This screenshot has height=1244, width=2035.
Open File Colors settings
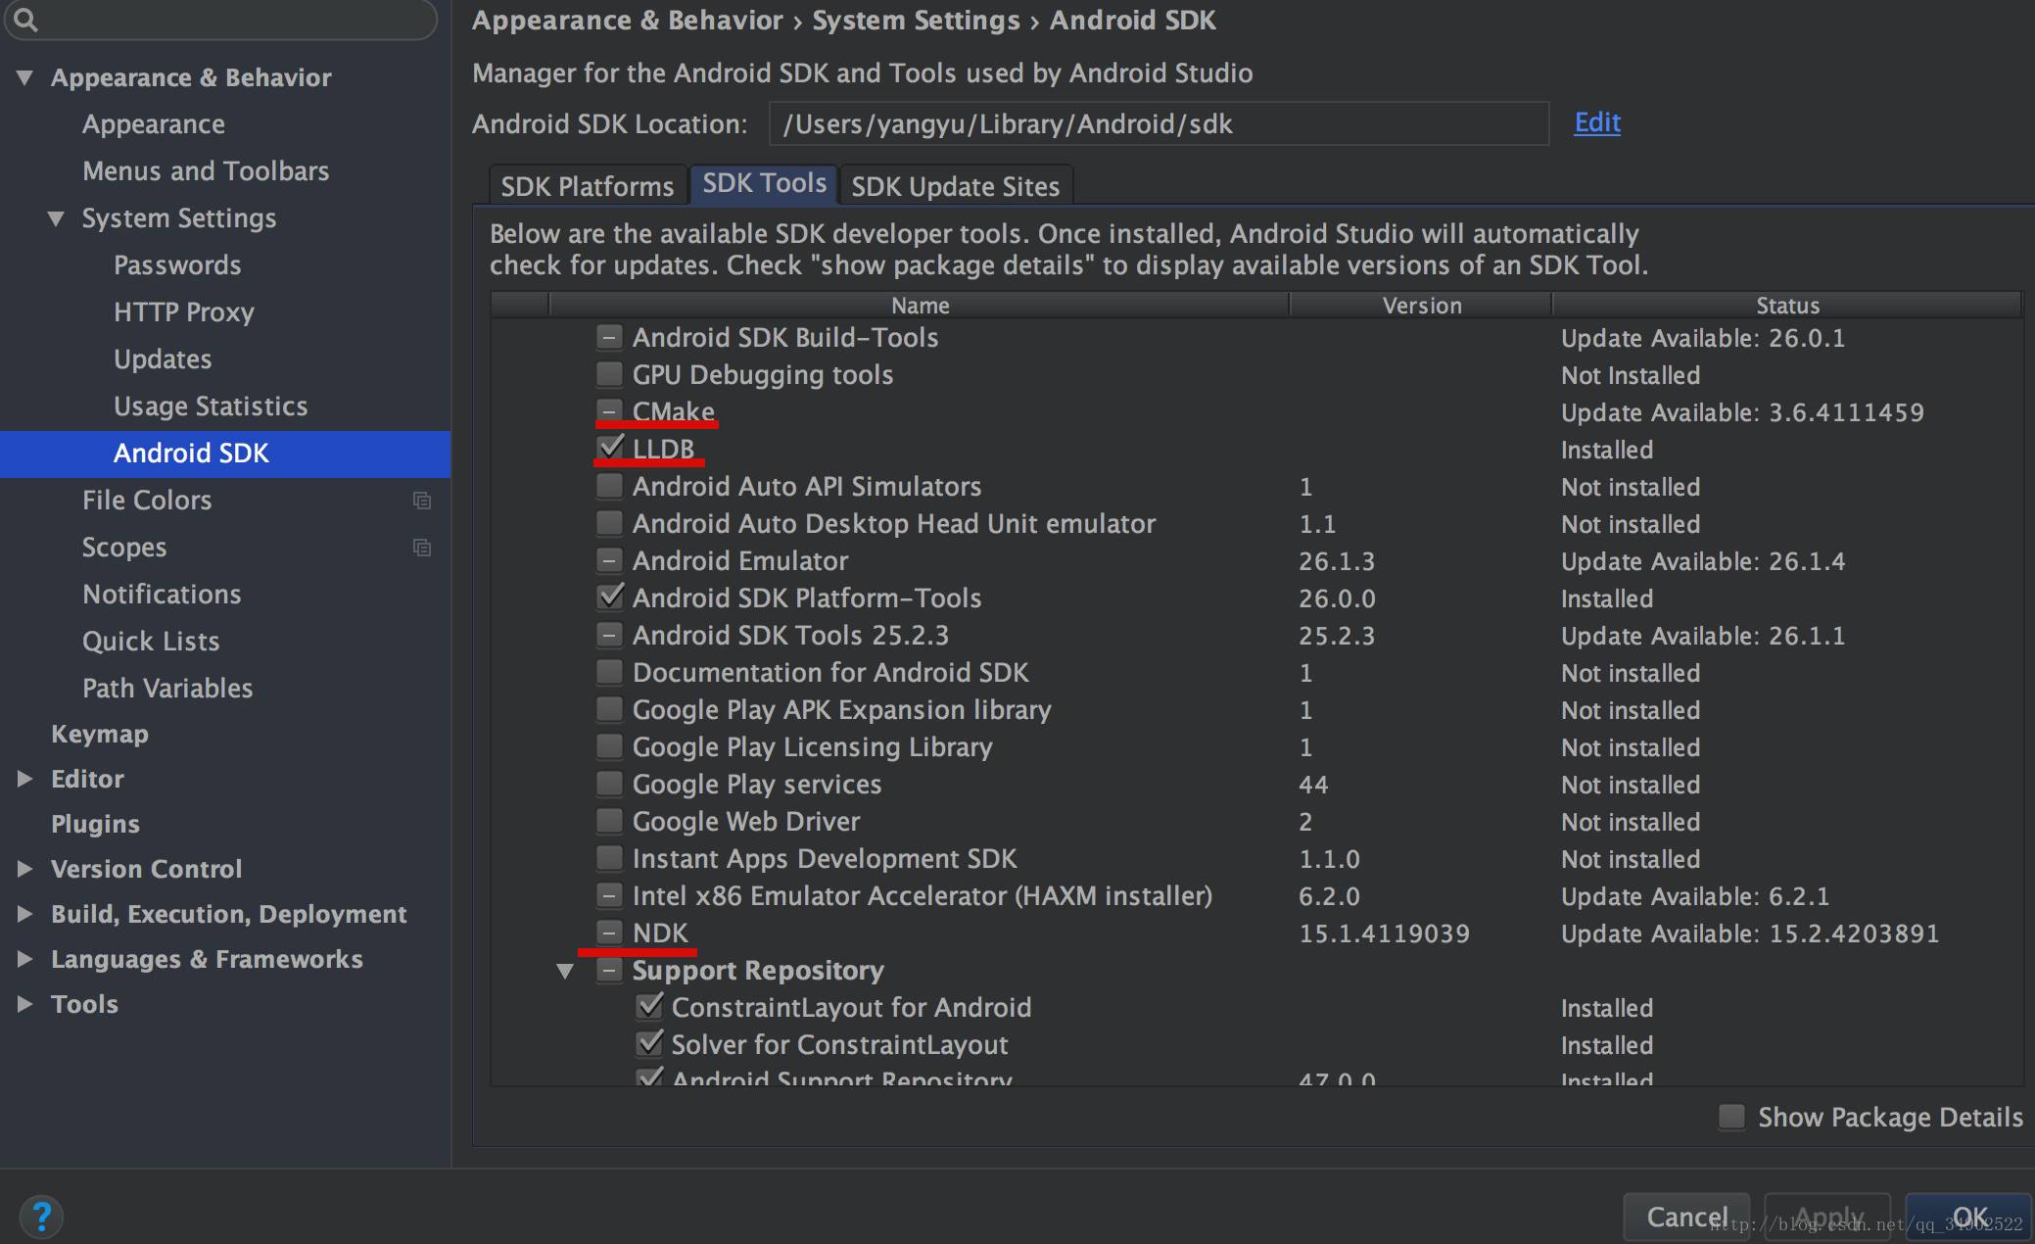pos(147,501)
